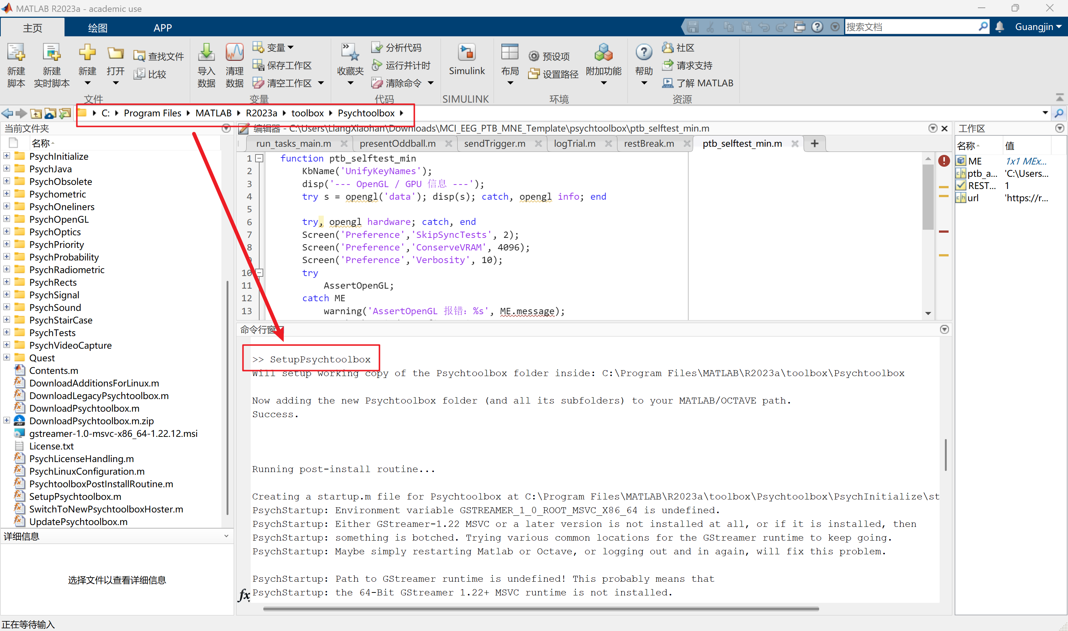Click the Import Data (导入数据) icon
Screen dimensions: 1068x631
(206, 53)
